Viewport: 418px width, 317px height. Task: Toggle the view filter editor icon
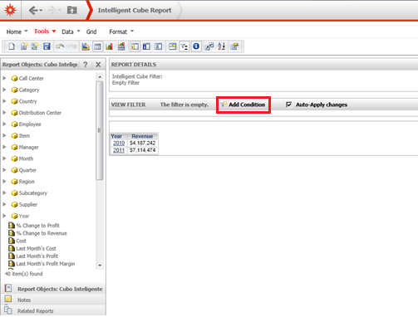184,46
